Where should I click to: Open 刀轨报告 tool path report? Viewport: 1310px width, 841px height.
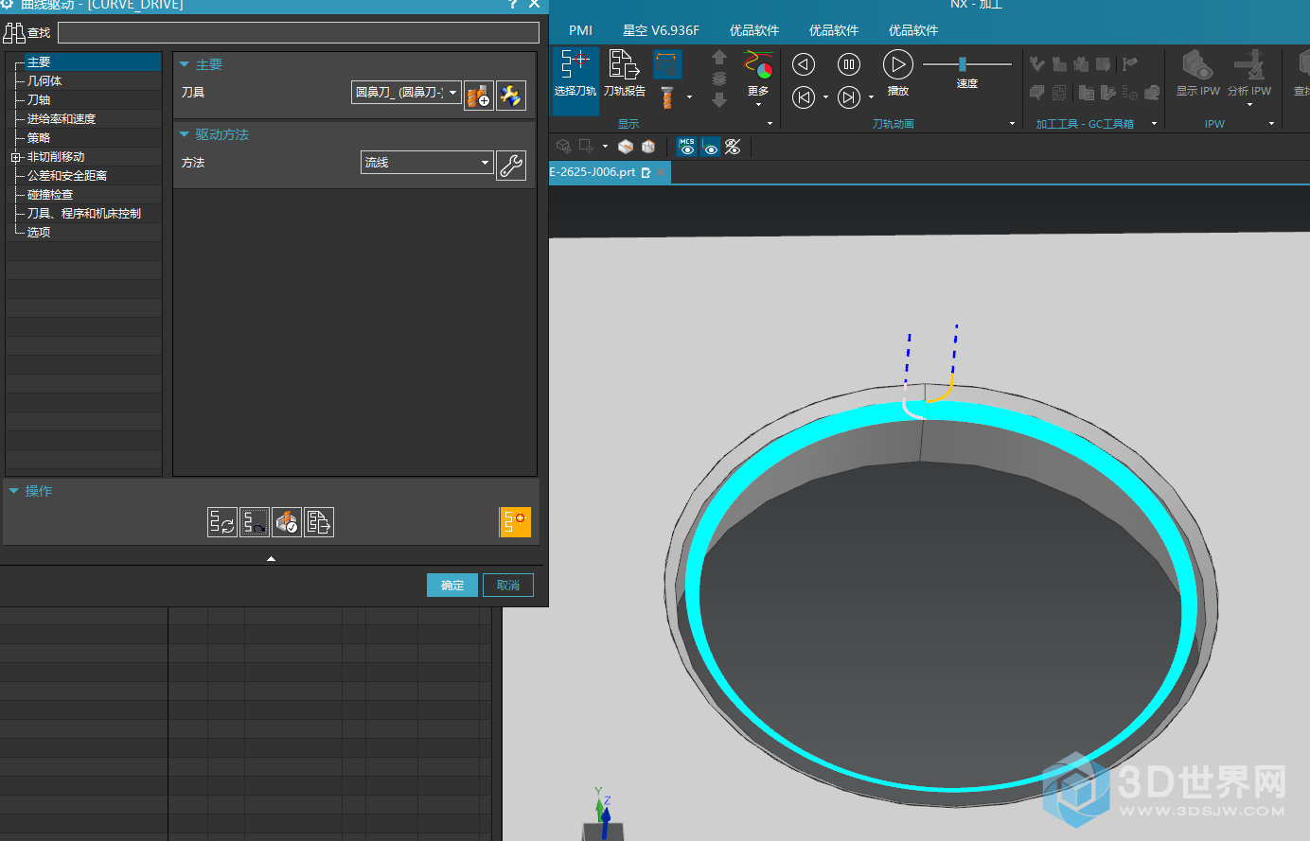click(x=624, y=73)
